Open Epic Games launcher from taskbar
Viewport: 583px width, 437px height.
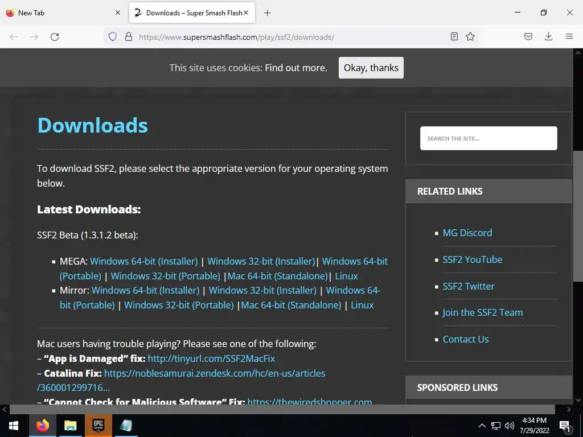(x=98, y=426)
